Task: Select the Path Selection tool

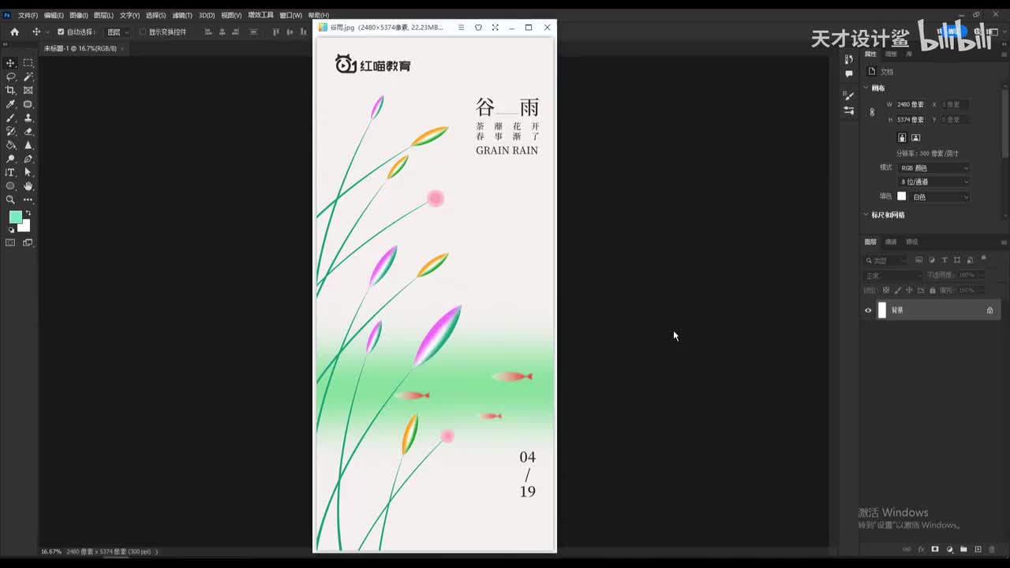Action: 28,172
